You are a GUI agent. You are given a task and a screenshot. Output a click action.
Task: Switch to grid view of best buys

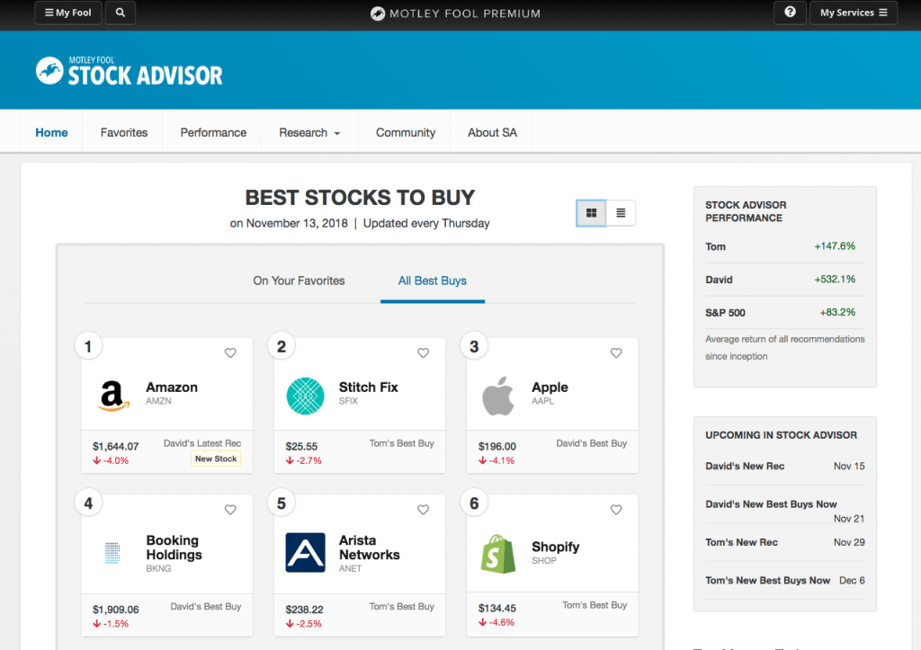coord(590,212)
